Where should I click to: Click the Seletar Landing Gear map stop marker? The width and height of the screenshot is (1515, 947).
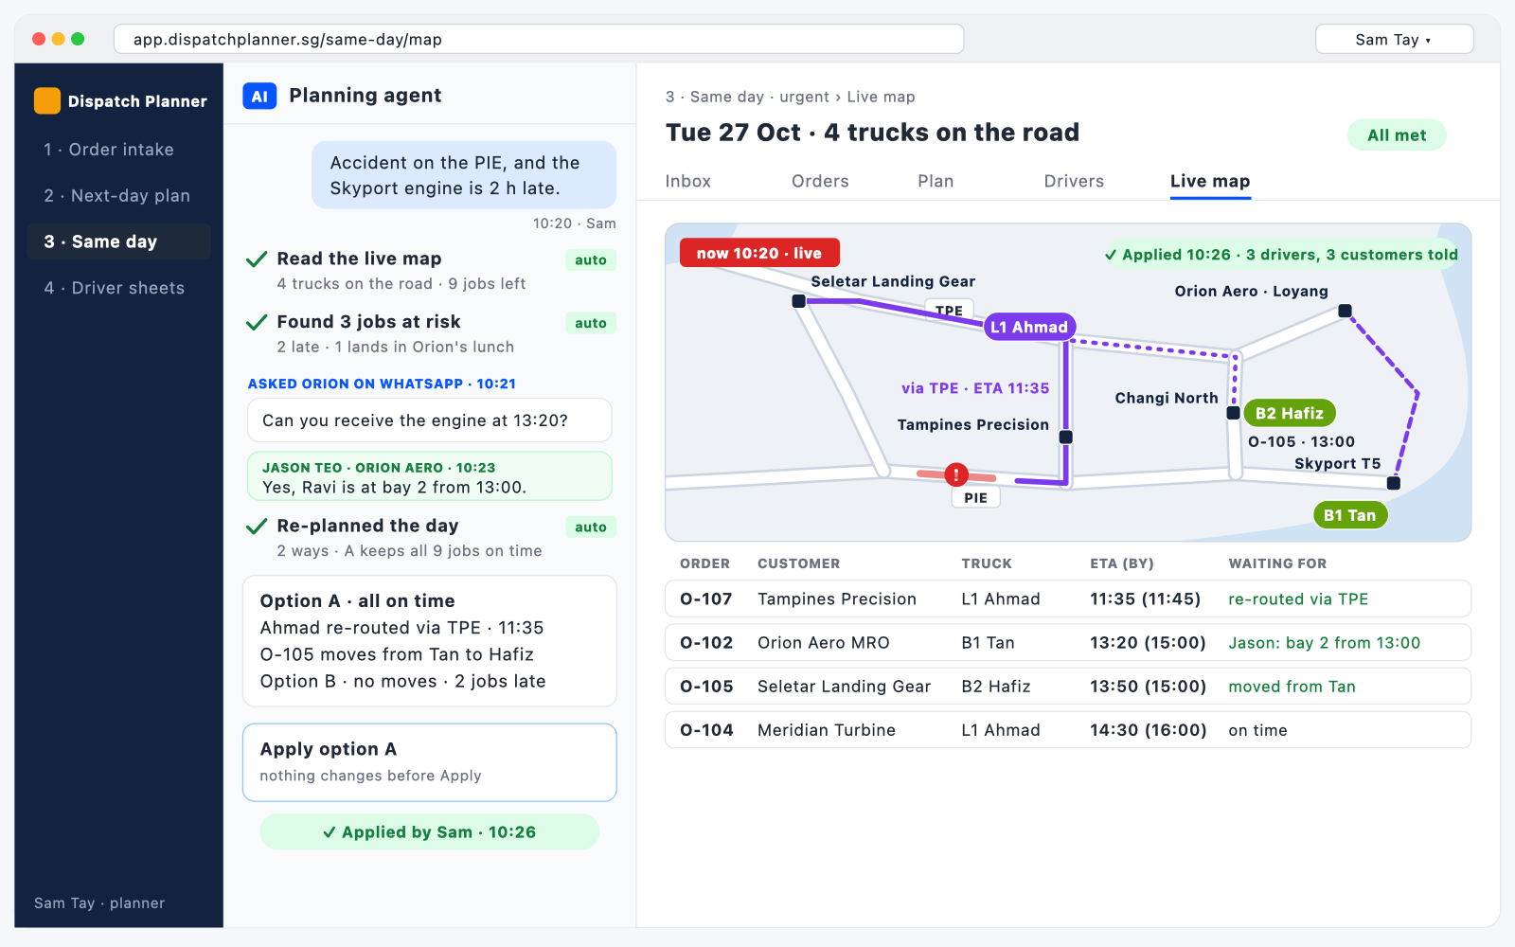pyautogui.click(x=799, y=301)
